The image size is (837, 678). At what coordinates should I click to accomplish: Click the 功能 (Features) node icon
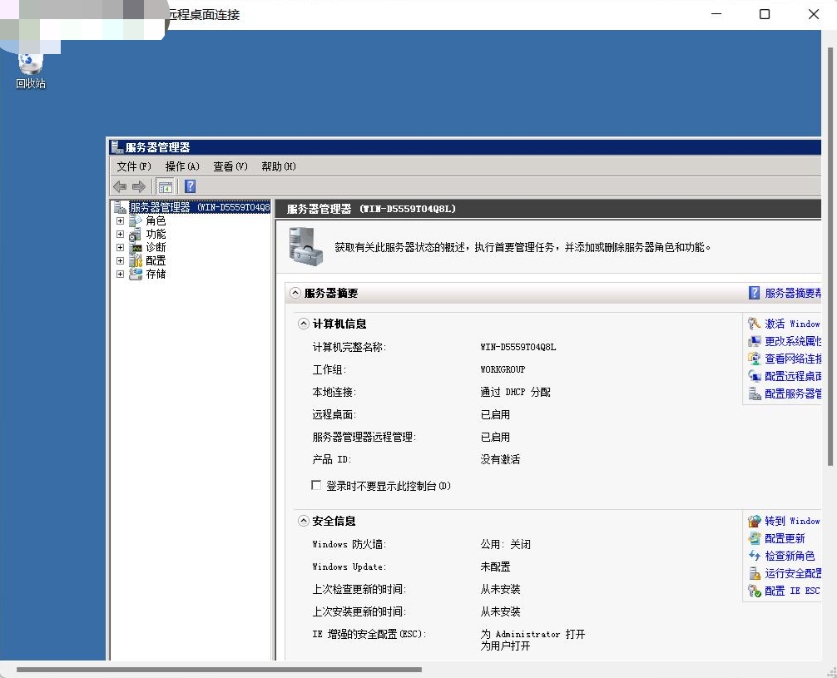pos(136,234)
